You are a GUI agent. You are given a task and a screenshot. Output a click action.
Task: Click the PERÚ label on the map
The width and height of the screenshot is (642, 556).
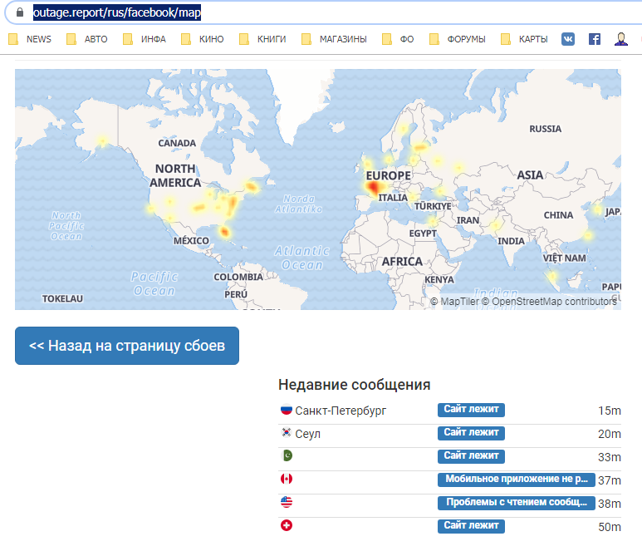coord(236,294)
